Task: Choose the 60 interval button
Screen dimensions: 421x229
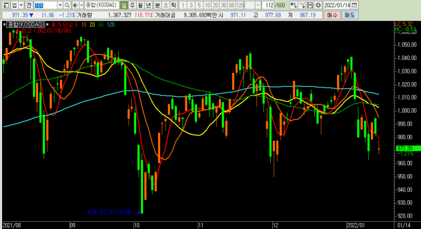Action: coord(231,5)
